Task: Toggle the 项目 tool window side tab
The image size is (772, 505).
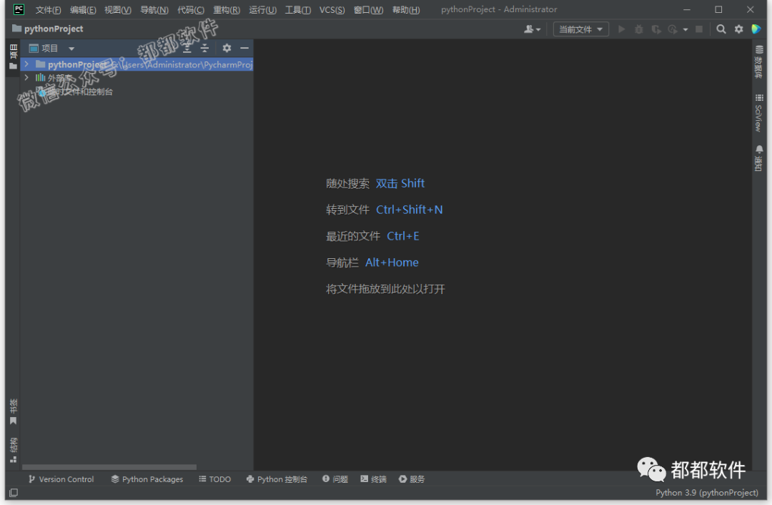Action: pyautogui.click(x=13, y=57)
